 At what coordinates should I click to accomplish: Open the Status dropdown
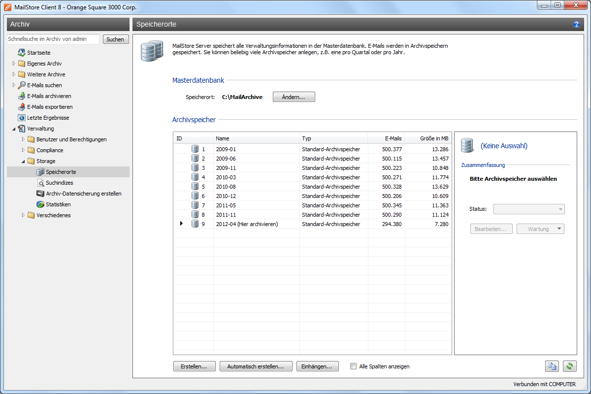529,209
